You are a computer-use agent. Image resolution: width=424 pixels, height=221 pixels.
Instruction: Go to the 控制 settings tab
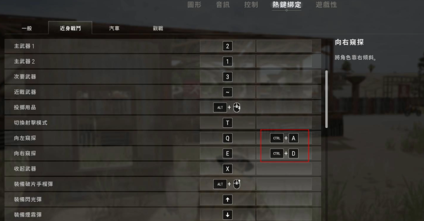point(251,4)
